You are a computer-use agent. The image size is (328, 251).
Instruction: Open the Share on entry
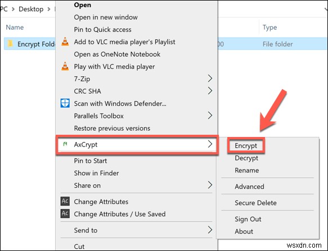coord(87,185)
